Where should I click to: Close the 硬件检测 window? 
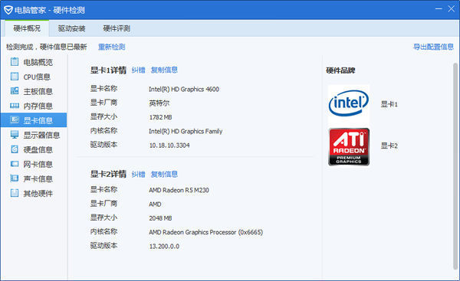pyautogui.click(x=452, y=9)
